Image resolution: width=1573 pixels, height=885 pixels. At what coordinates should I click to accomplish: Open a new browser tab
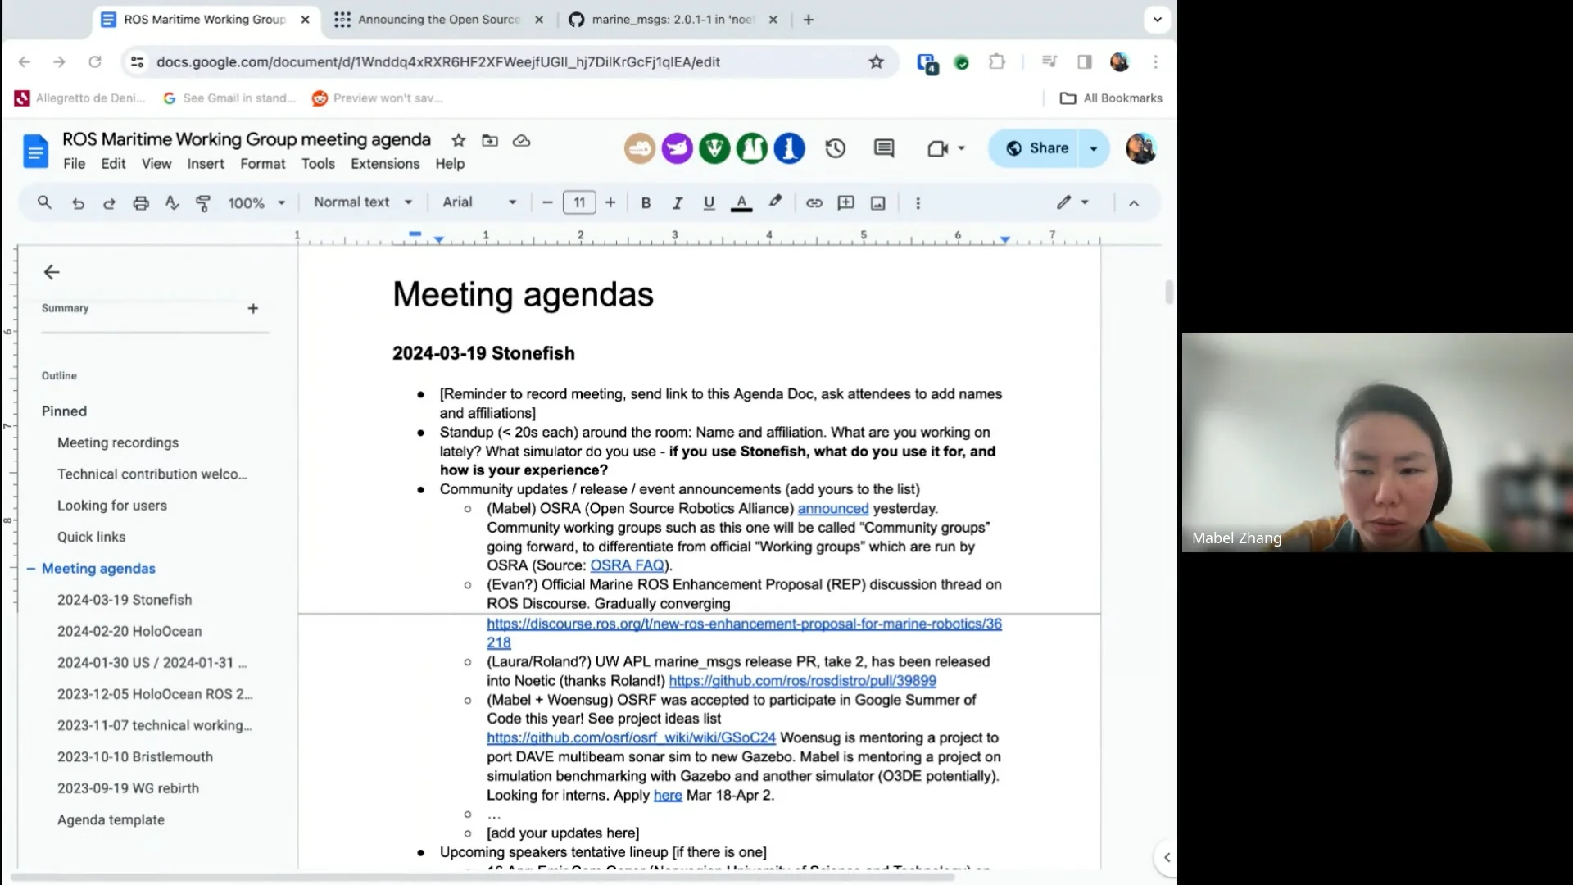pyautogui.click(x=809, y=20)
